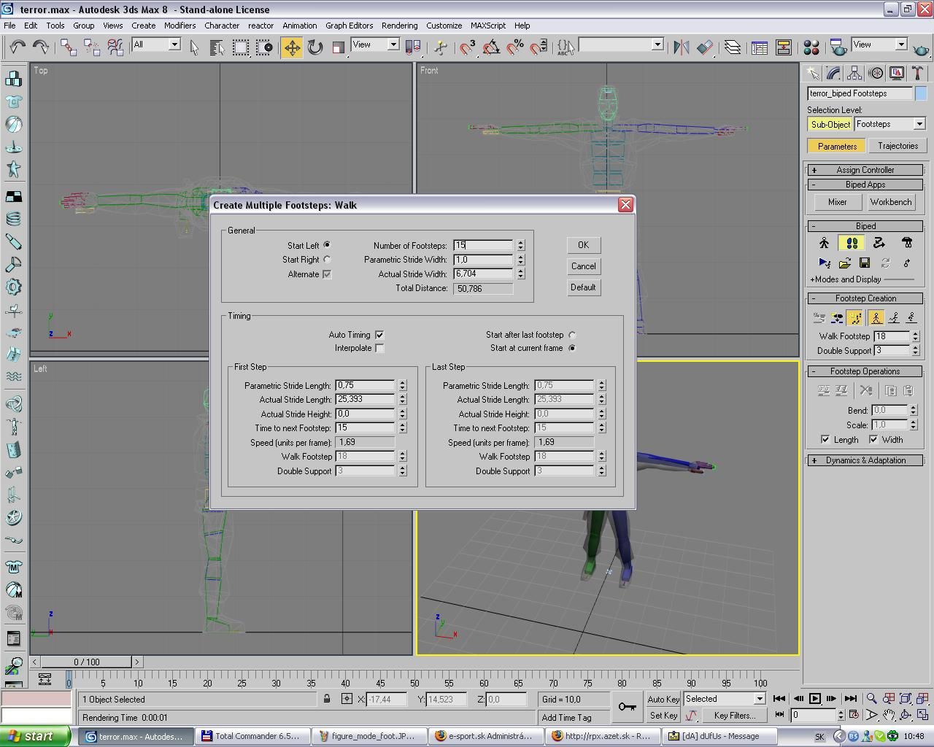Open the named selection sets dropdown
Screen dimensions: 934x747
(x=621, y=44)
